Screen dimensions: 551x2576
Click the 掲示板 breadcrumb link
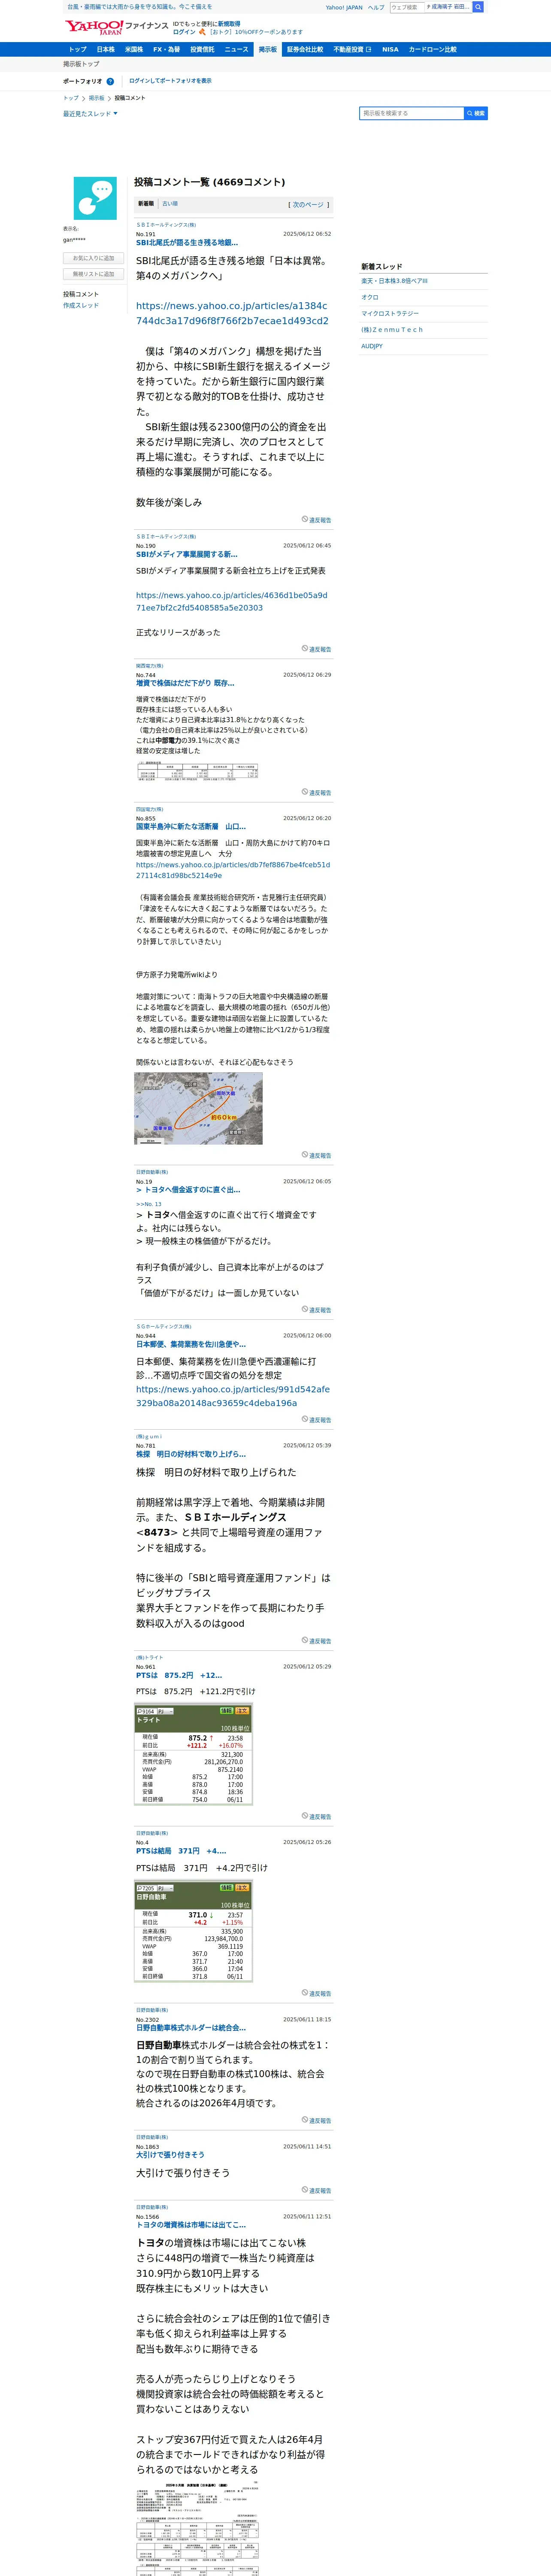click(x=96, y=98)
